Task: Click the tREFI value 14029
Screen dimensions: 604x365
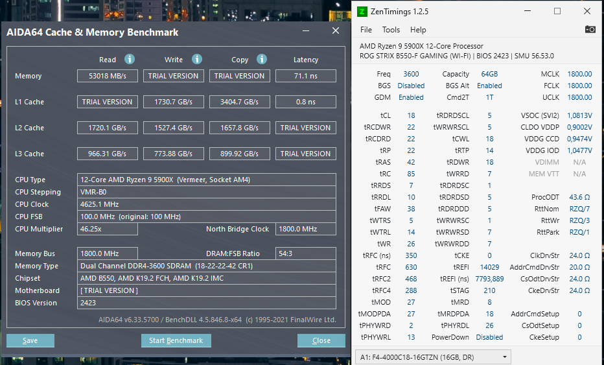Action: click(489, 267)
